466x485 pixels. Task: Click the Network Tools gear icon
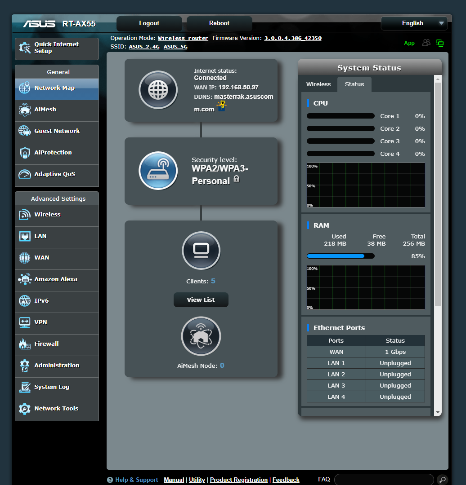(24, 409)
